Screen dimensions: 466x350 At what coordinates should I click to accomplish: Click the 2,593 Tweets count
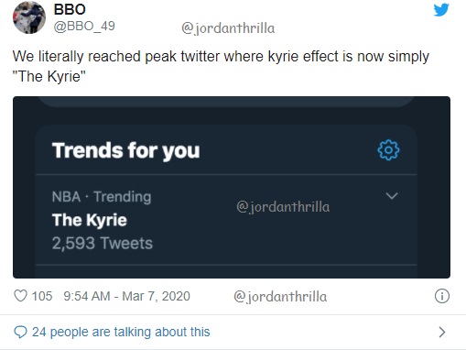point(103,244)
